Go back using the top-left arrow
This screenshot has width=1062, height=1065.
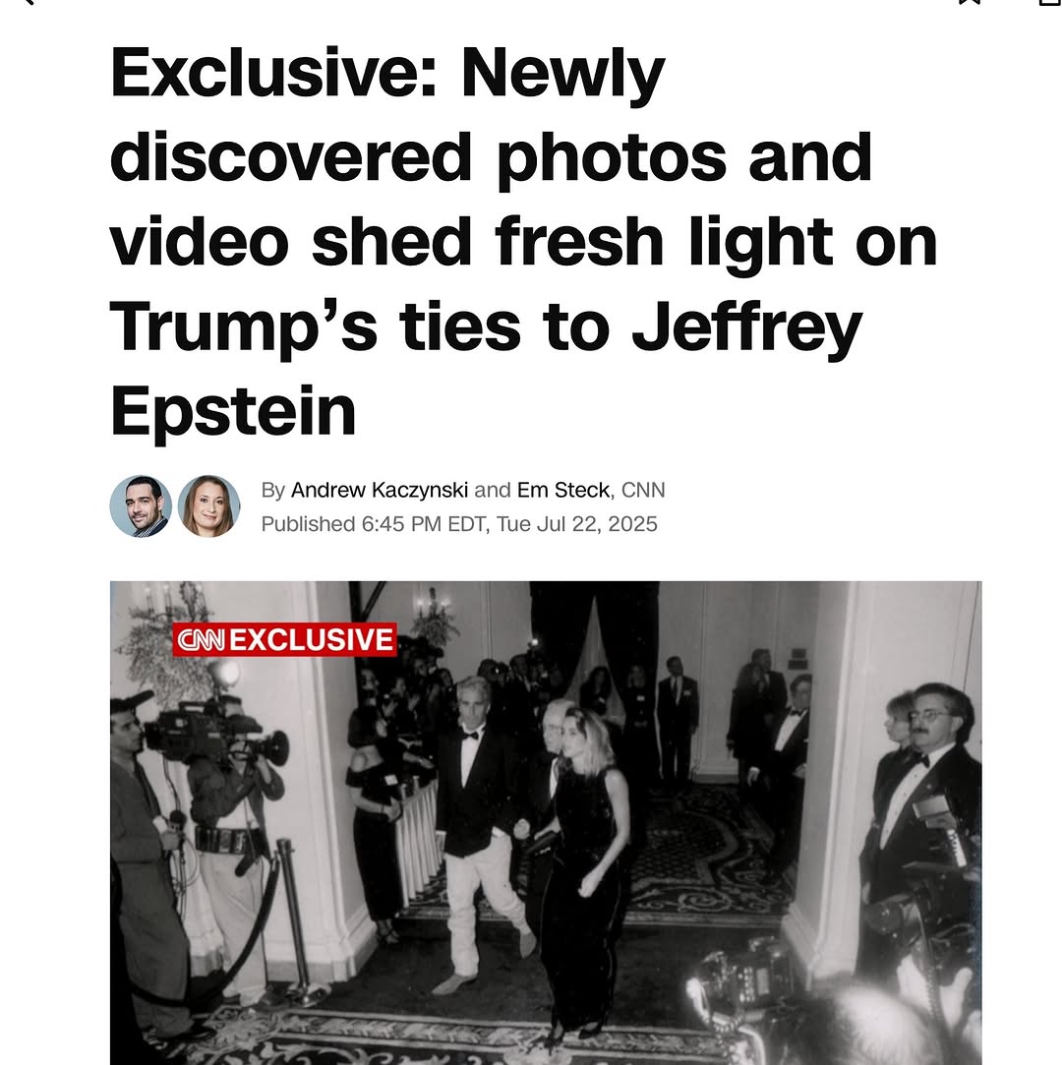26,2
